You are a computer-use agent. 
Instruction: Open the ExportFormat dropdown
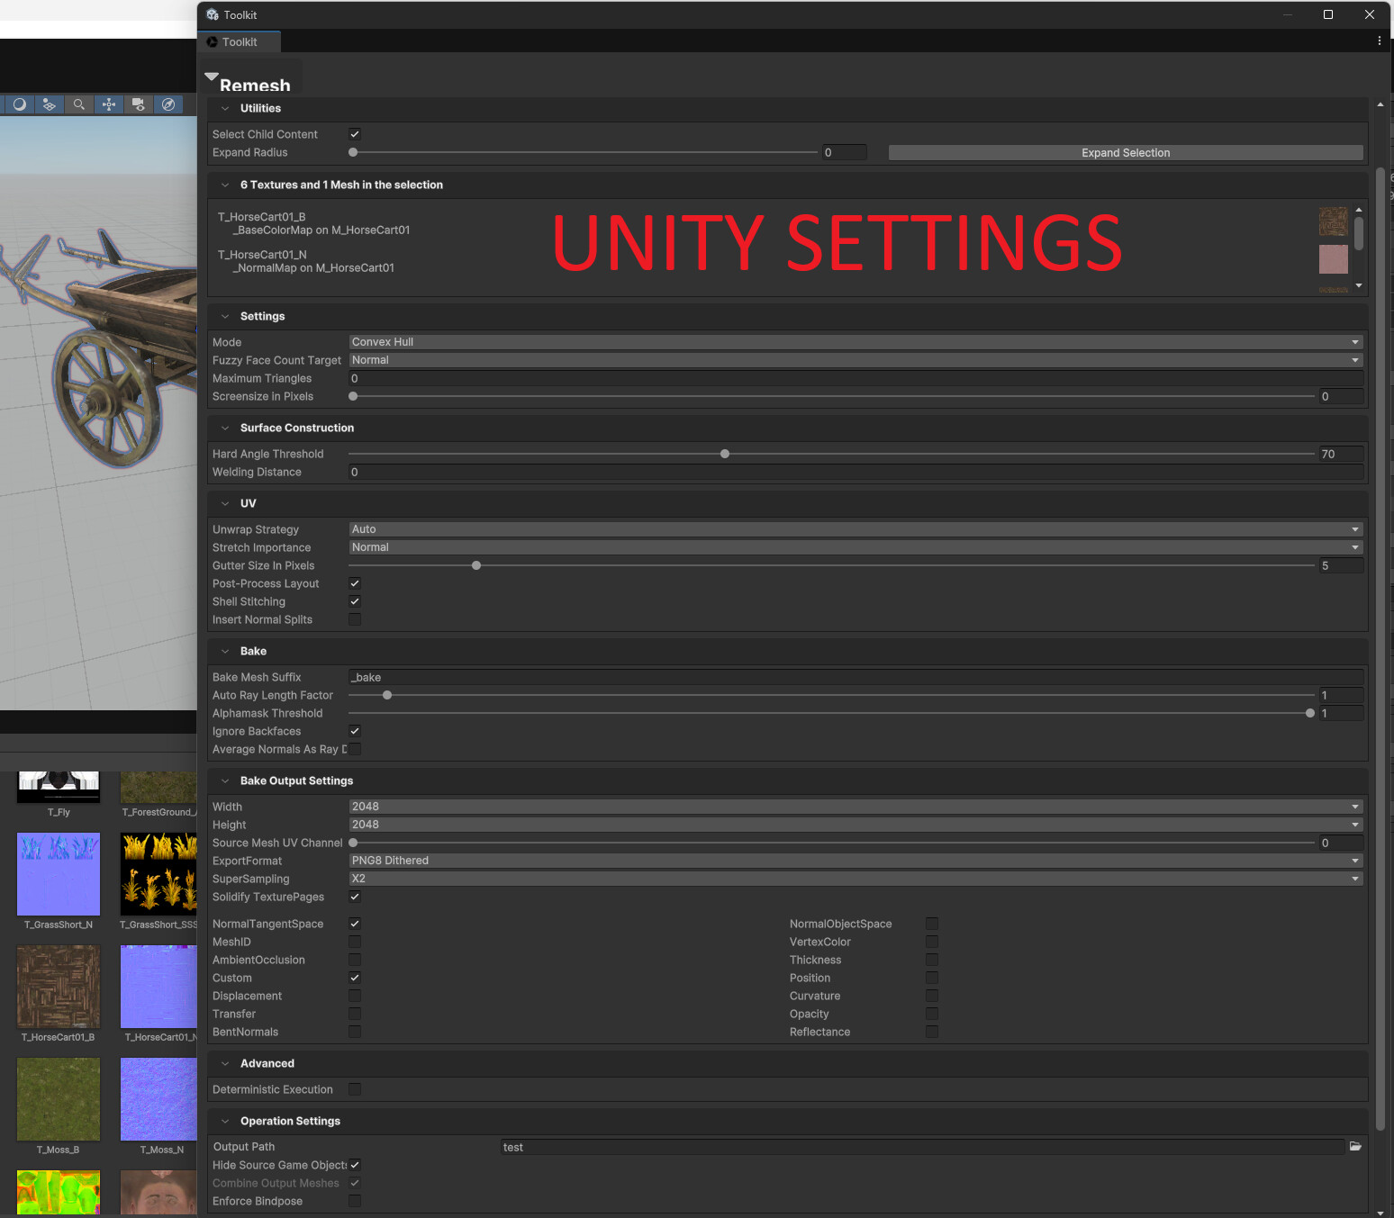855,861
